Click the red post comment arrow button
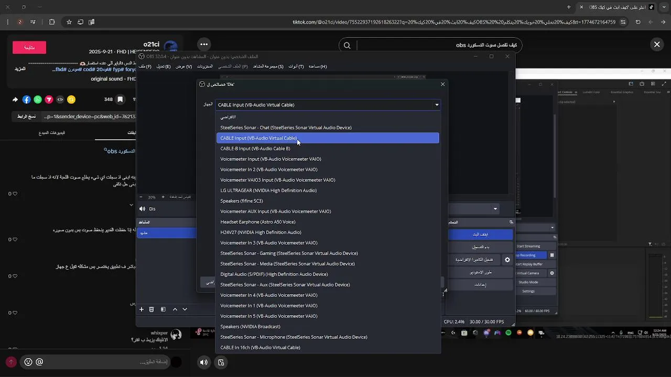Image resolution: width=671 pixels, height=377 pixels. pos(11,362)
